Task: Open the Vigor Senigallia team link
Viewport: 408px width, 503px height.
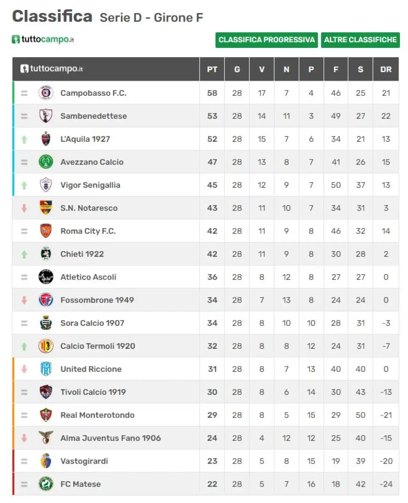Action: tap(90, 185)
